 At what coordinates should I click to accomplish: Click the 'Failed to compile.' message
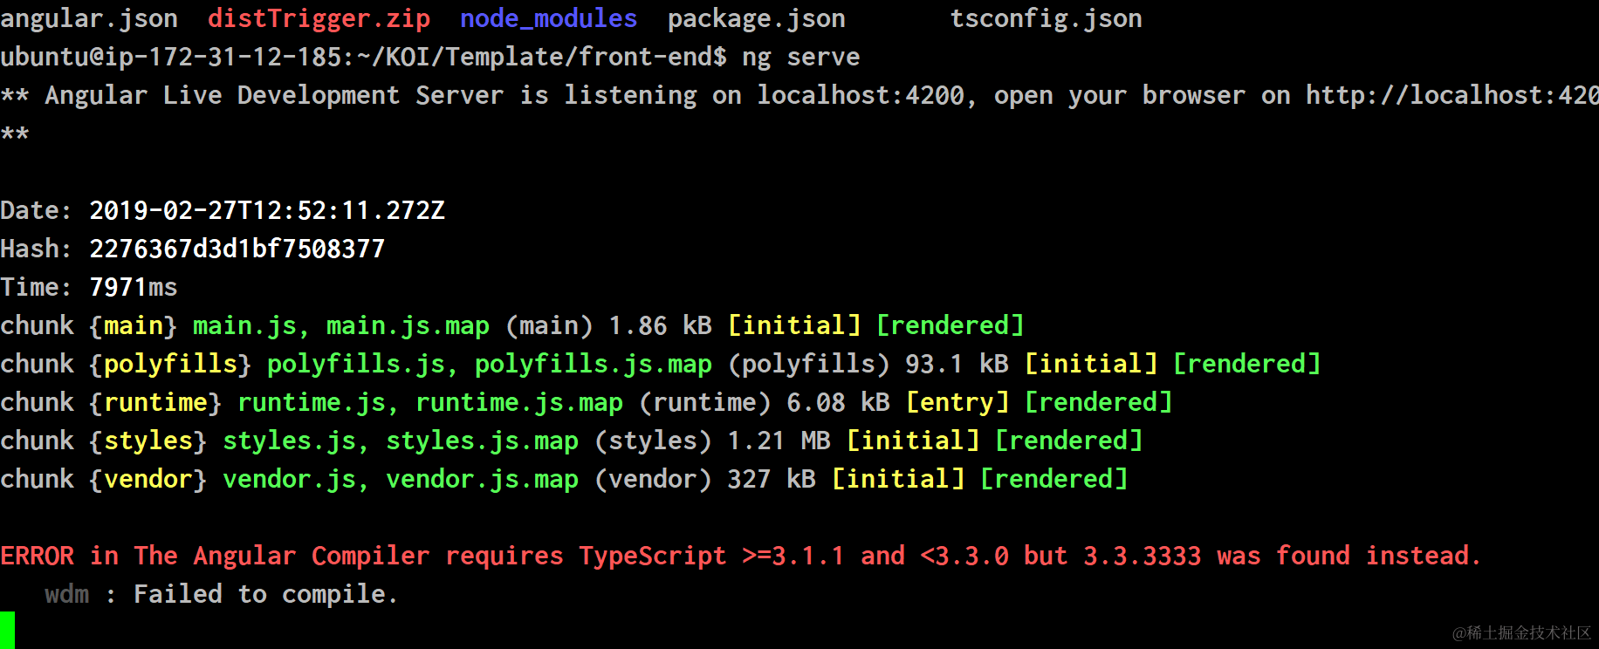click(265, 595)
